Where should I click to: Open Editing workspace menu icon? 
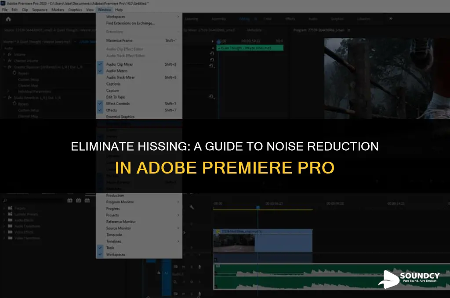pos(255,19)
